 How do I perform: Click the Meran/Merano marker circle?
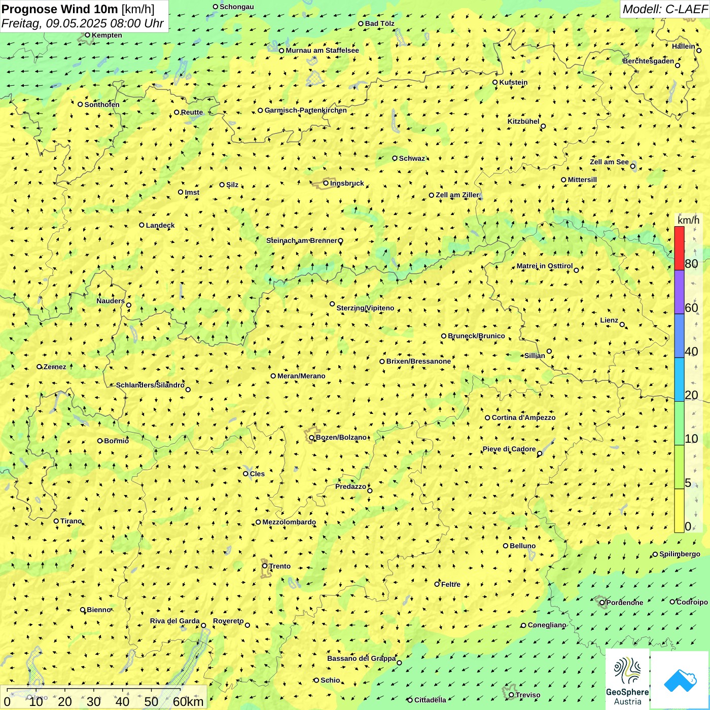273,376
